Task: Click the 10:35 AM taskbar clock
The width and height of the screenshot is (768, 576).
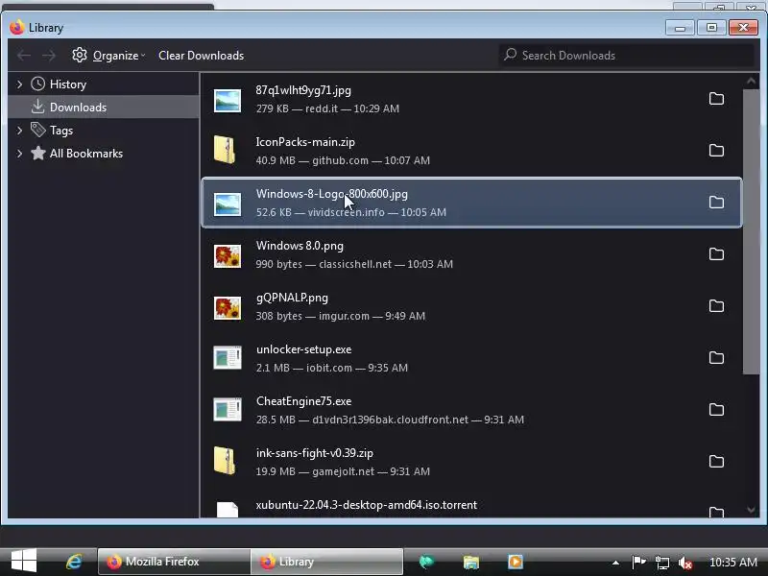Action: 733,563
